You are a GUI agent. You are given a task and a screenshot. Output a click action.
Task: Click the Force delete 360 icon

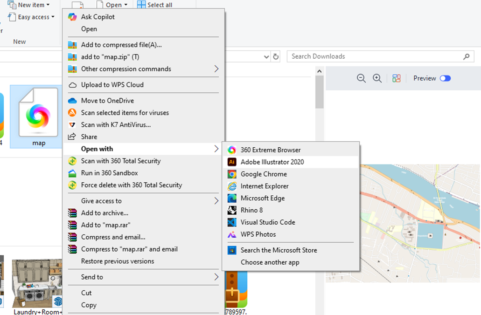(72, 185)
